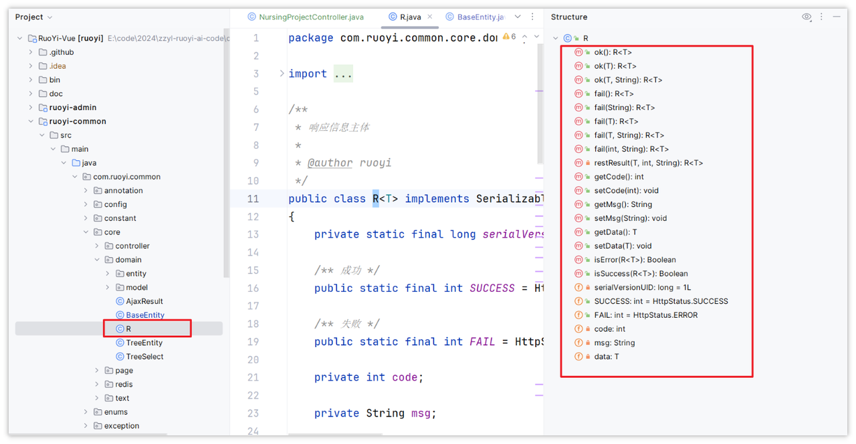Navigate to setMsg(String): void in Structure
The height and width of the screenshot is (444, 856).
pyautogui.click(x=631, y=218)
